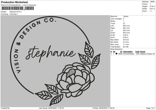The image size is (156, 110).
Task: Click the 'Down:' extent label
Action: (113, 33)
